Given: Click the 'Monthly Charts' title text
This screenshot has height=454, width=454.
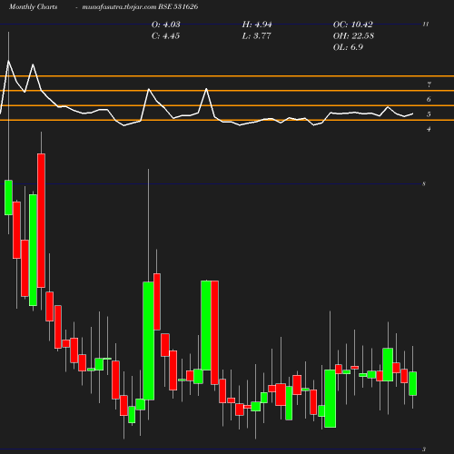Looking at the screenshot, I should coord(34,6).
